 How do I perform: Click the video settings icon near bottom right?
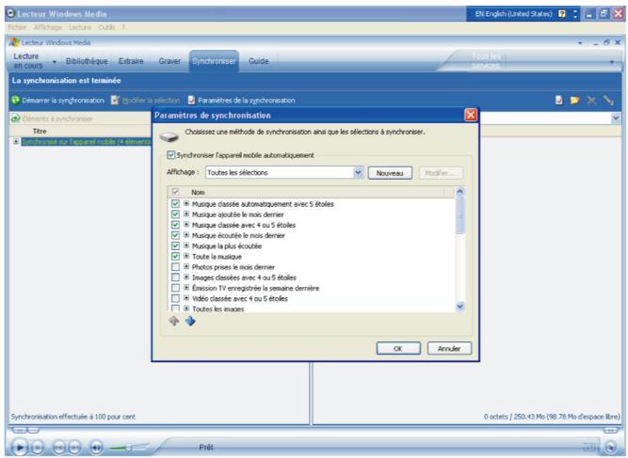588,448
